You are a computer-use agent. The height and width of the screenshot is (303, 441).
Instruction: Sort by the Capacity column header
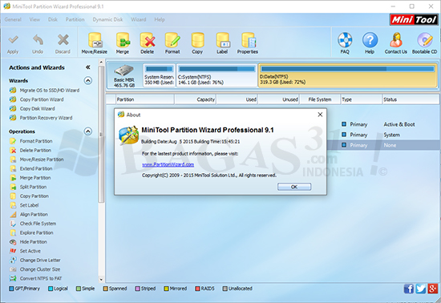(x=195, y=99)
